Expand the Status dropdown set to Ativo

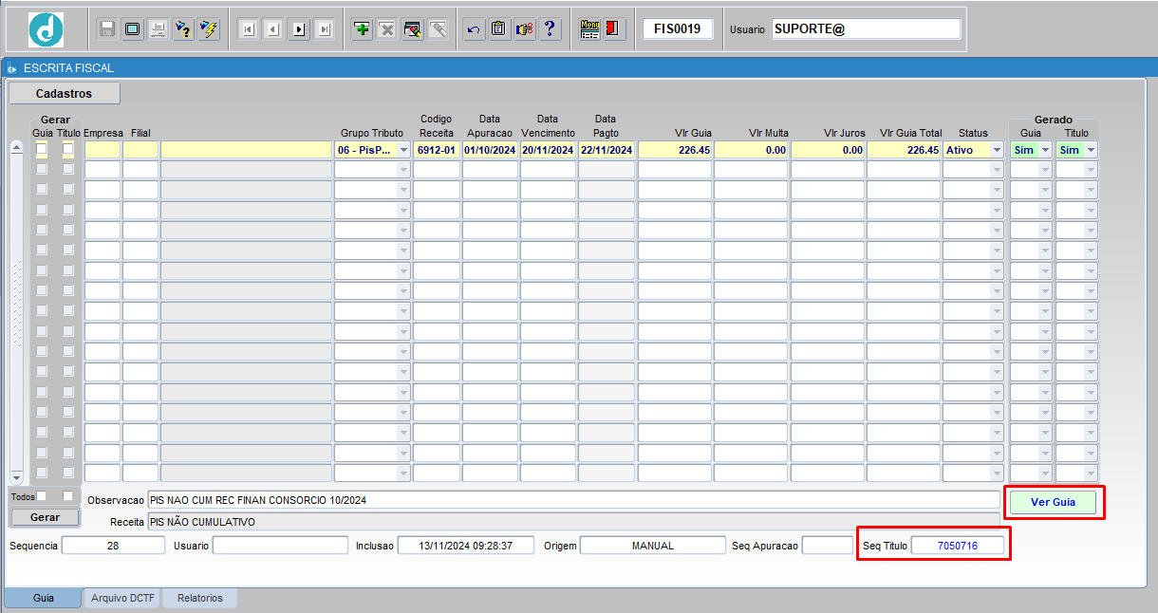[997, 150]
